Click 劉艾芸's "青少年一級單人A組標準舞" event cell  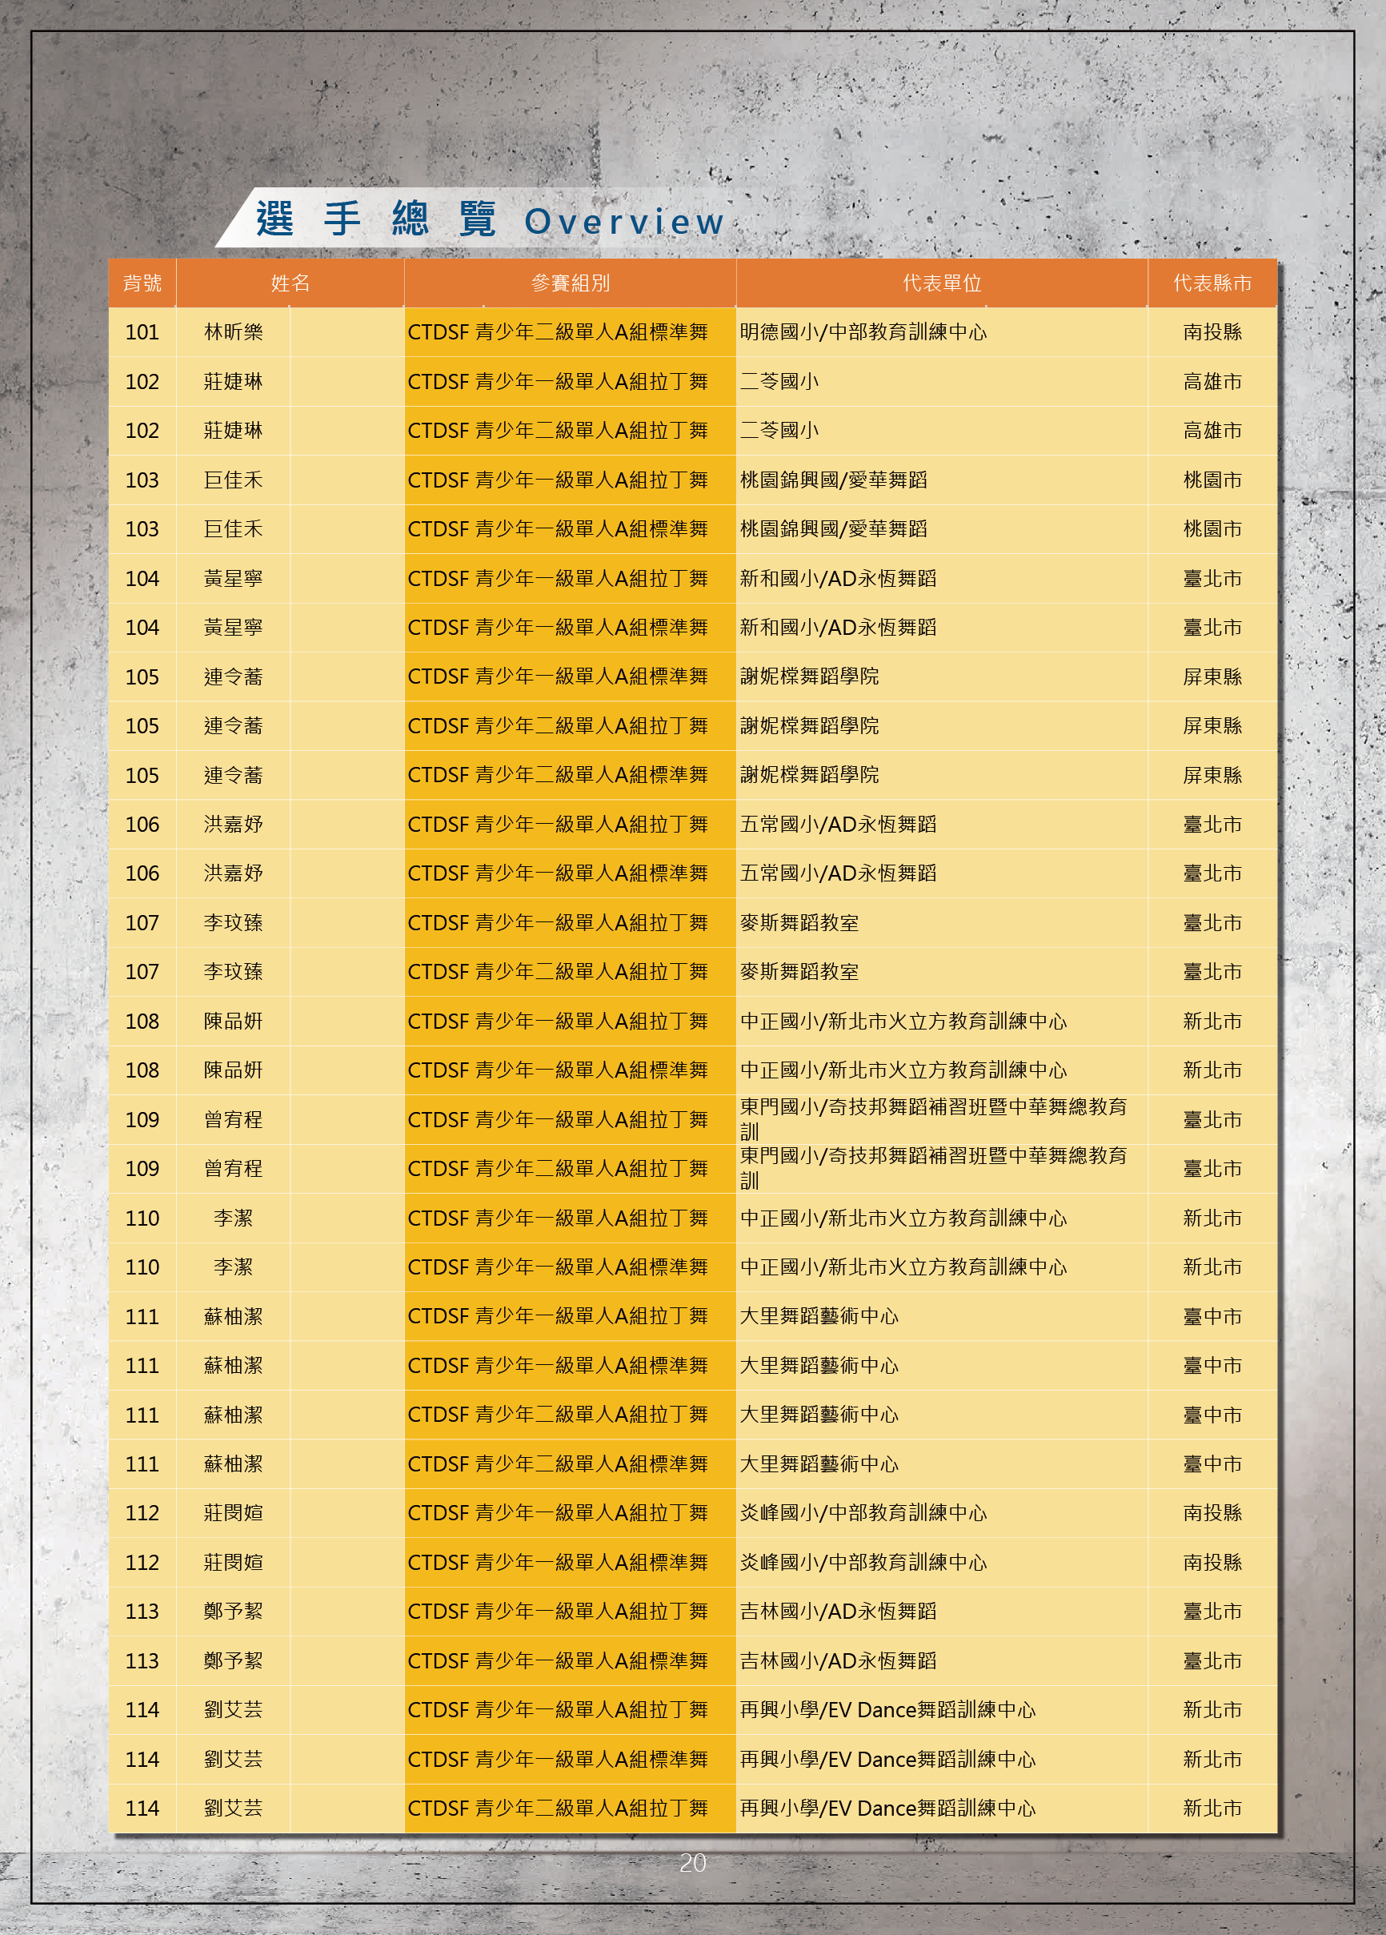point(570,1759)
